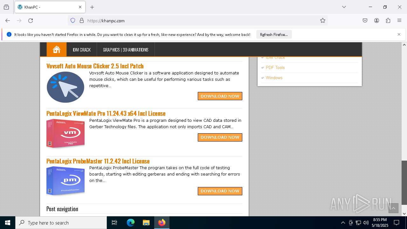The width and height of the screenshot is (407, 229).
Task: Go to the site home icon
Action: click(57, 50)
